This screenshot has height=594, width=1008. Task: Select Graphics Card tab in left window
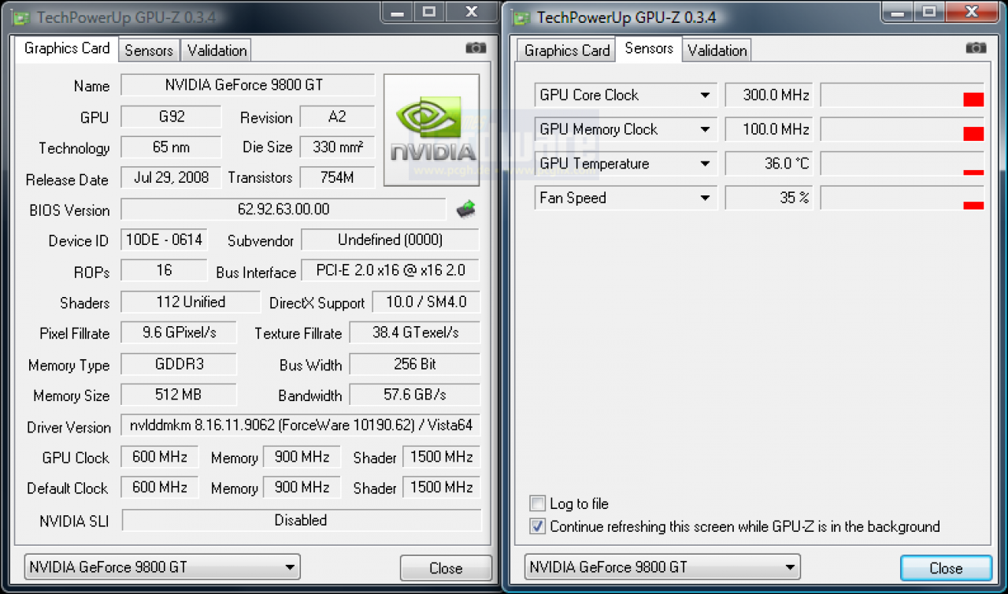point(67,49)
